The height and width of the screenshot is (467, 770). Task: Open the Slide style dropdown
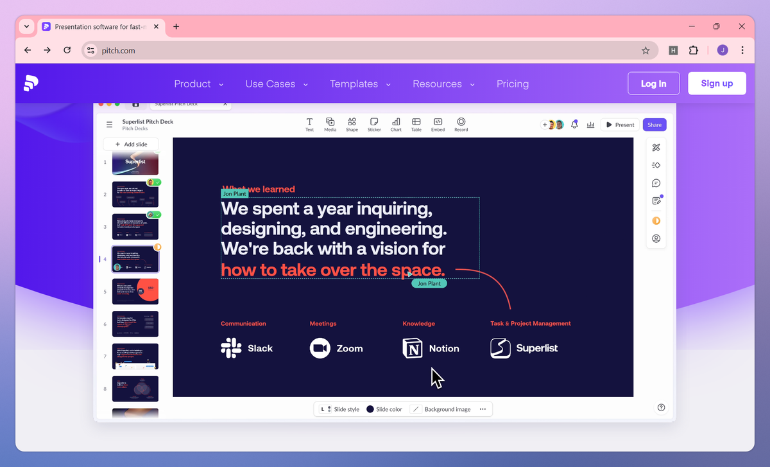pos(340,409)
